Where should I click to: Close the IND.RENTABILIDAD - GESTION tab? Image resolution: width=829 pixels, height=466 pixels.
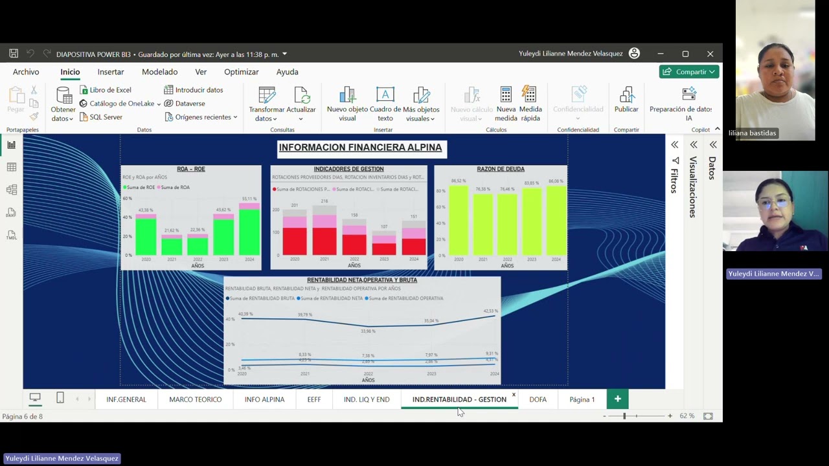point(514,394)
